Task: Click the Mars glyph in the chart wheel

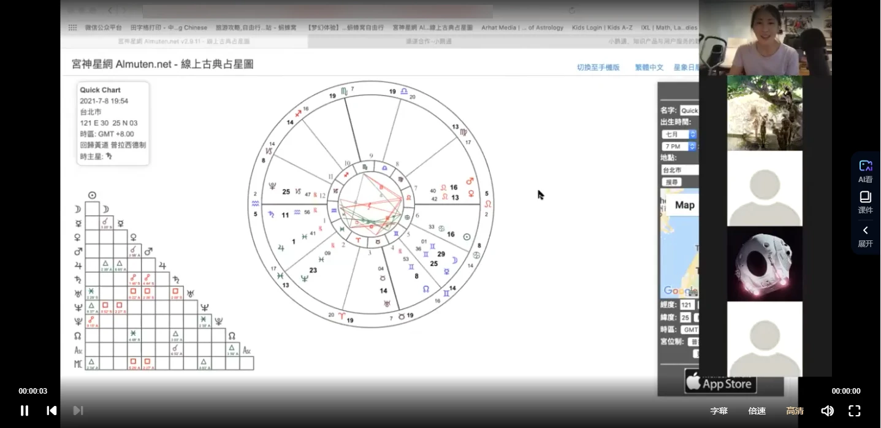Action: pos(470,181)
